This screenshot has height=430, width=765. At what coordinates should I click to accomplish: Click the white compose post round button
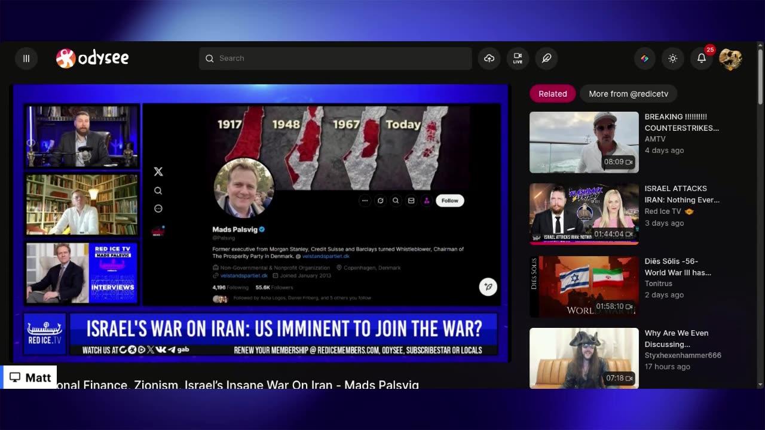pos(488,287)
